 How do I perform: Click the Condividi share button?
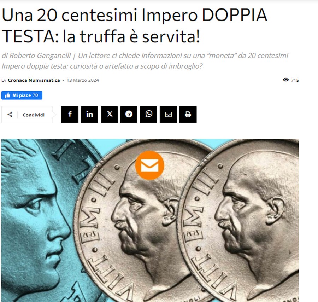click(27, 115)
